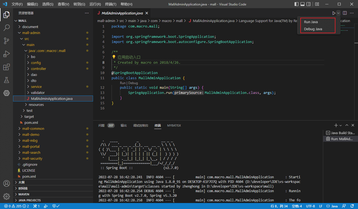This screenshot has height=209, width=358.
Task: Expand the config folder
Action: (53, 63)
